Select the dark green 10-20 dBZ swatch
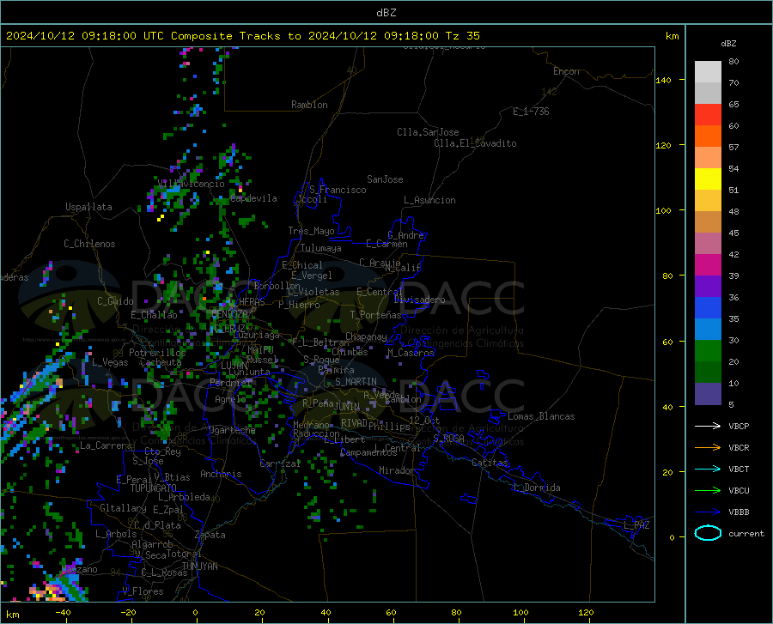Image resolution: width=773 pixels, height=624 pixels. click(x=708, y=373)
